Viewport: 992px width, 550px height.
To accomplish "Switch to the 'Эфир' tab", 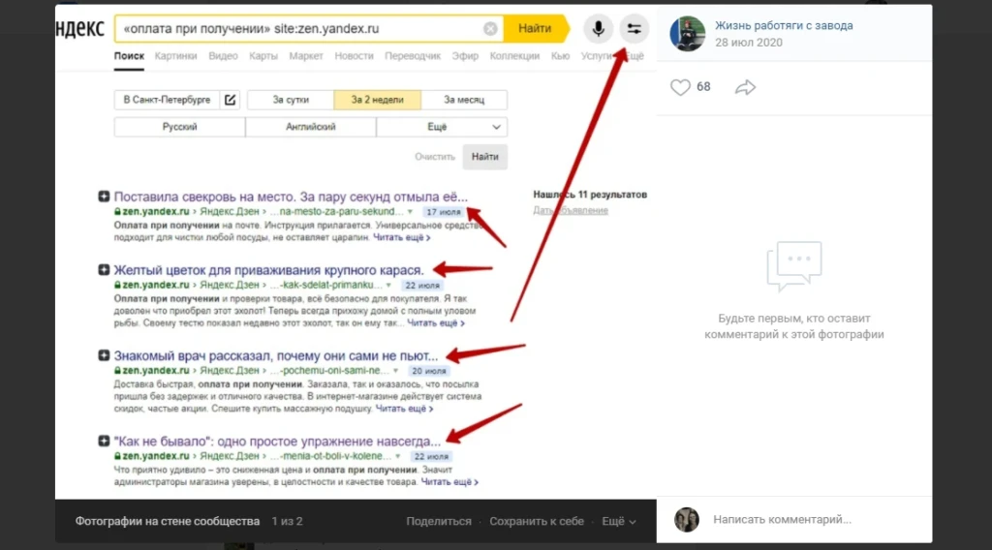I will [465, 56].
